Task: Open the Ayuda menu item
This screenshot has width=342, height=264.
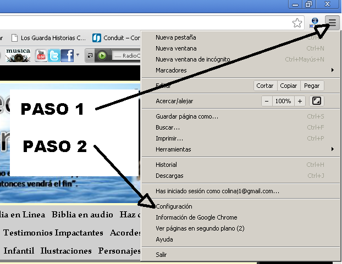Action: click(241, 239)
